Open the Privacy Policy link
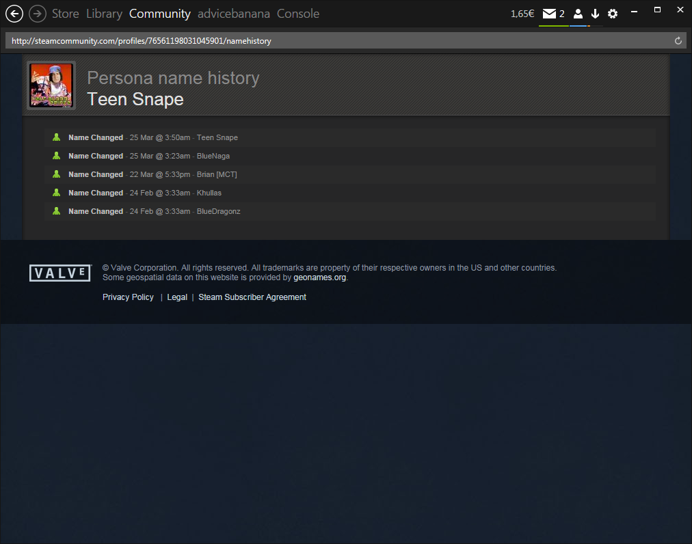692x544 pixels. pos(128,297)
